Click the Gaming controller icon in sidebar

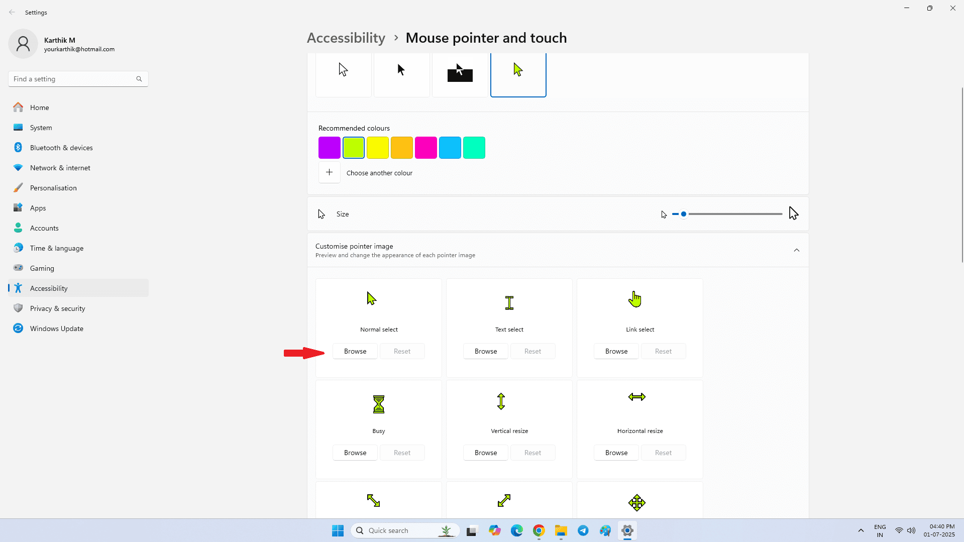coord(18,268)
